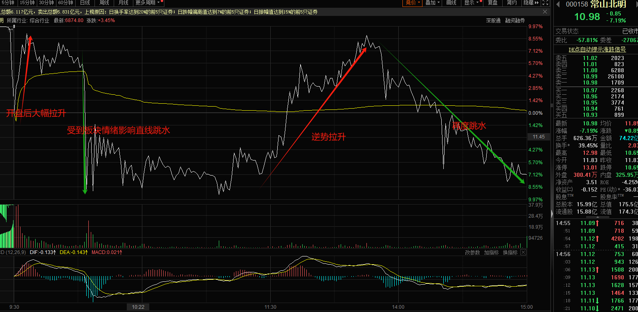The image size is (638, 312).
Task: Select 卖四 price 11.01
Action: [x=590, y=64]
